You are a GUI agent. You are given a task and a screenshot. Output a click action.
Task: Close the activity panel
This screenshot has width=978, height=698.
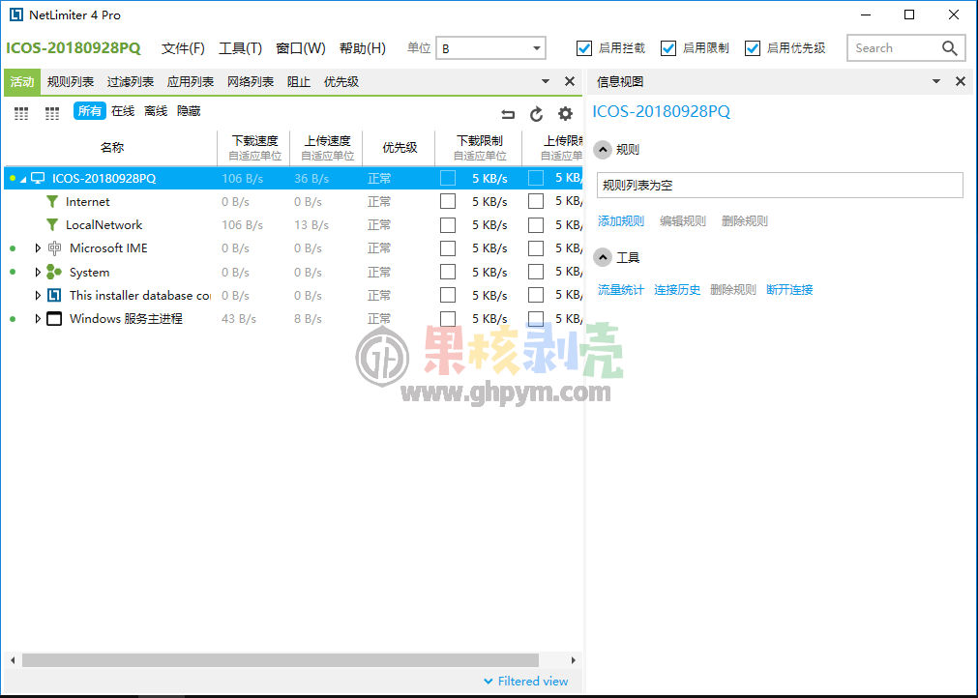pyautogui.click(x=570, y=81)
